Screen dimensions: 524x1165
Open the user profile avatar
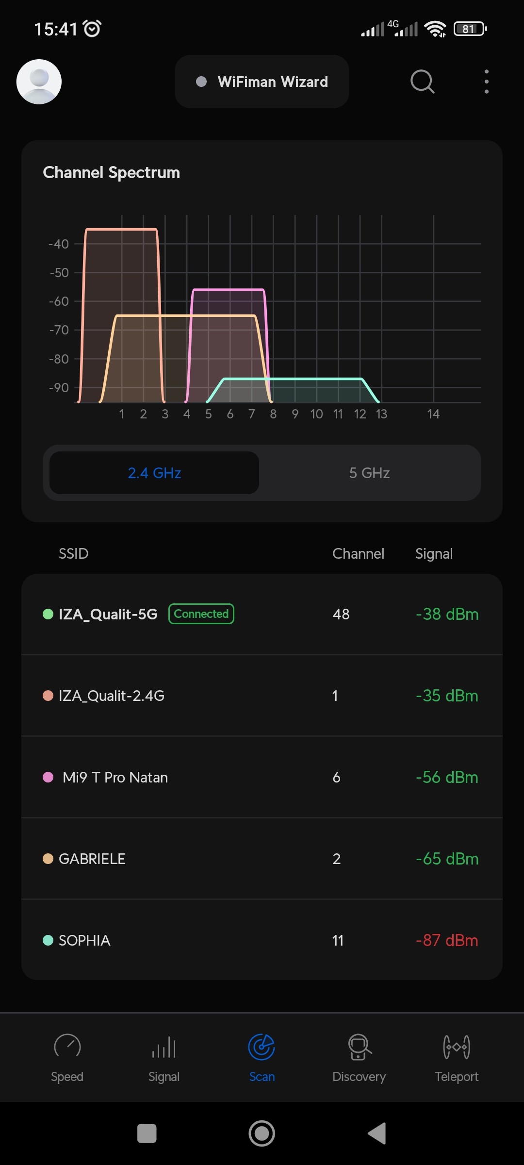39,82
